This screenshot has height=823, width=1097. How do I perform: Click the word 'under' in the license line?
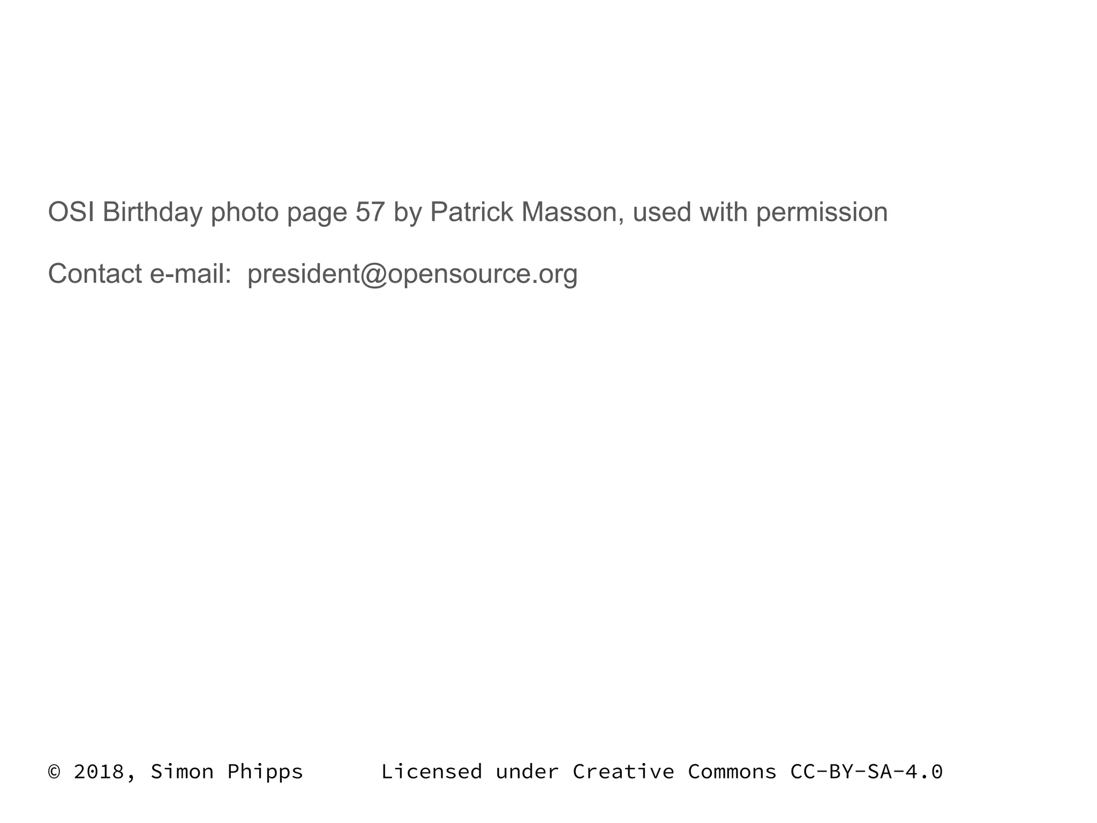[527, 772]
